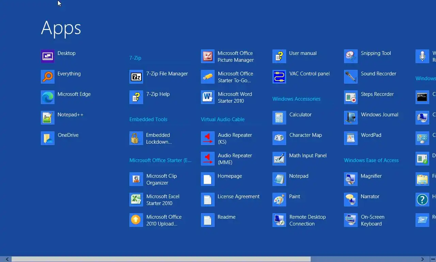Image resolution: width=436 pixels, height=262 pixels.
Task: Open 7-Zip File Manager icon
Action: 136,77
